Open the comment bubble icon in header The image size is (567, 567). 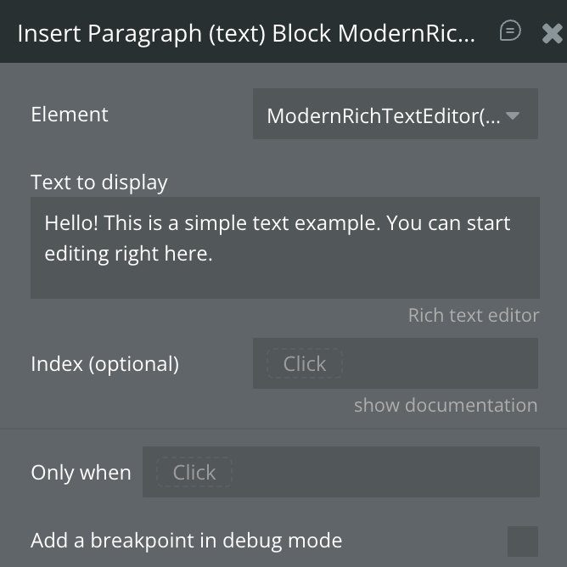tap(510, 32)
